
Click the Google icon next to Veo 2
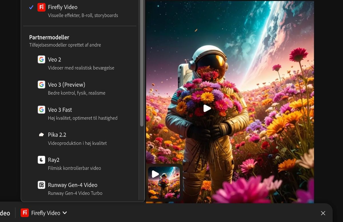[41, 60]
